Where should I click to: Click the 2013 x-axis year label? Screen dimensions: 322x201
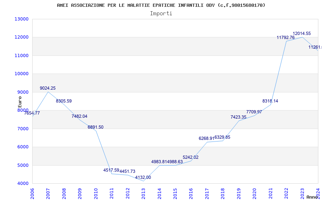point(144,193)
